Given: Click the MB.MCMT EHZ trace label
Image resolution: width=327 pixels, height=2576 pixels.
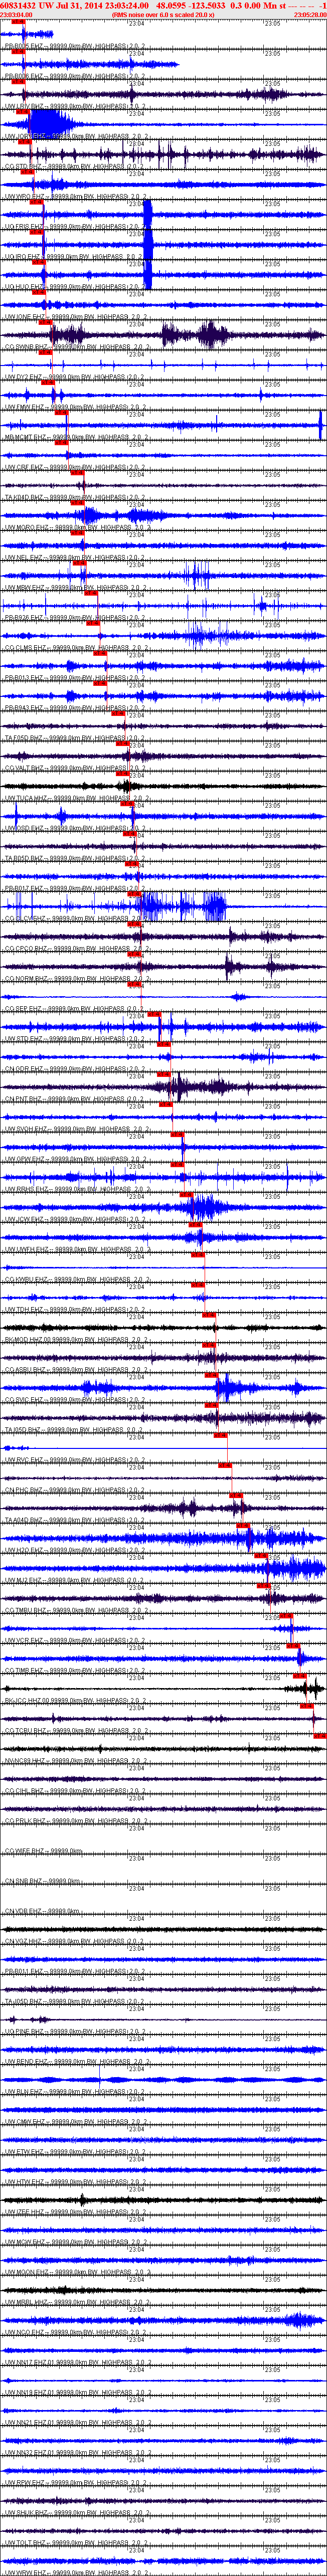Looking at the screenshot, I should [x=75, y=437].
